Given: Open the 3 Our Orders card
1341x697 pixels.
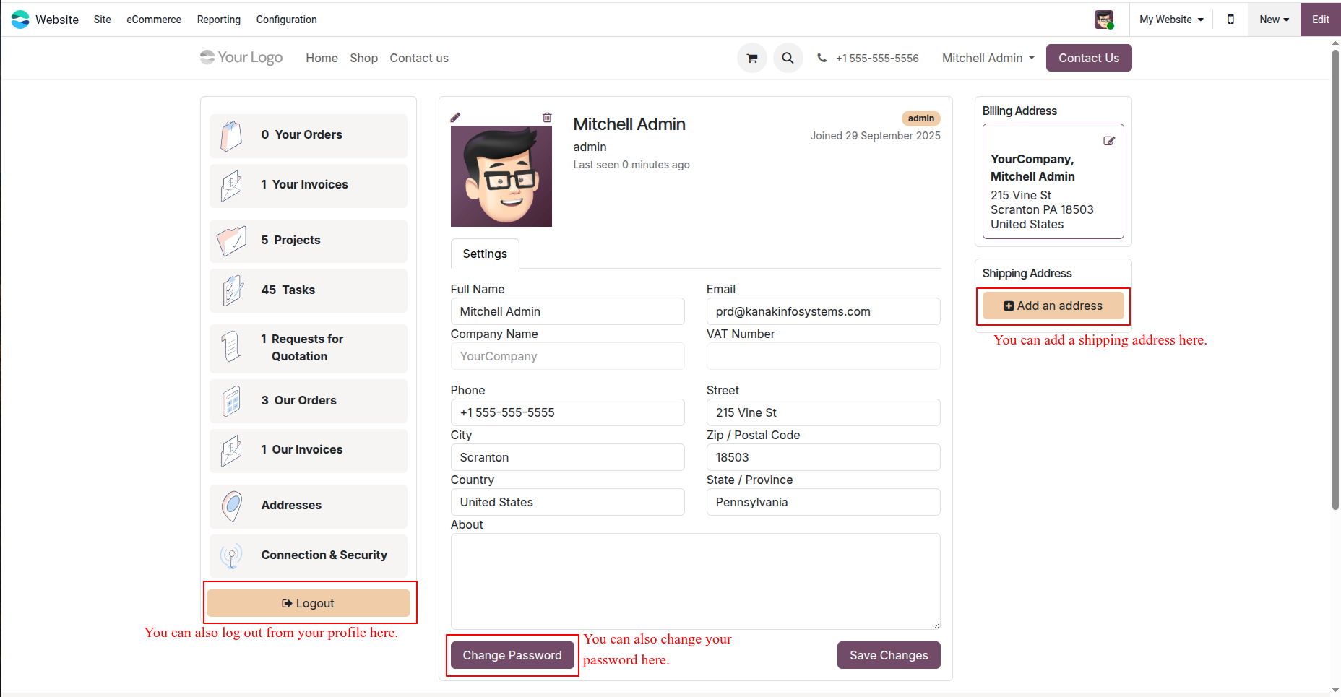Looking at the screenshot, I should [x=309, y=401].
